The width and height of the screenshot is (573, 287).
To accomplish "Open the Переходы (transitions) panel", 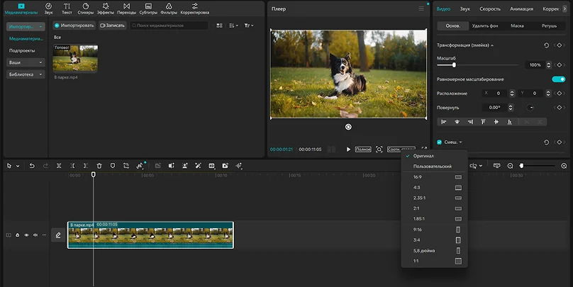I will [126, 9].
